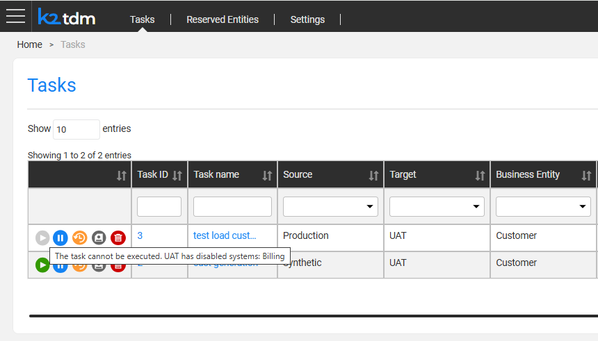Click the Task name filter text box
The image size is (598, 341).
[x=232, y=206]
